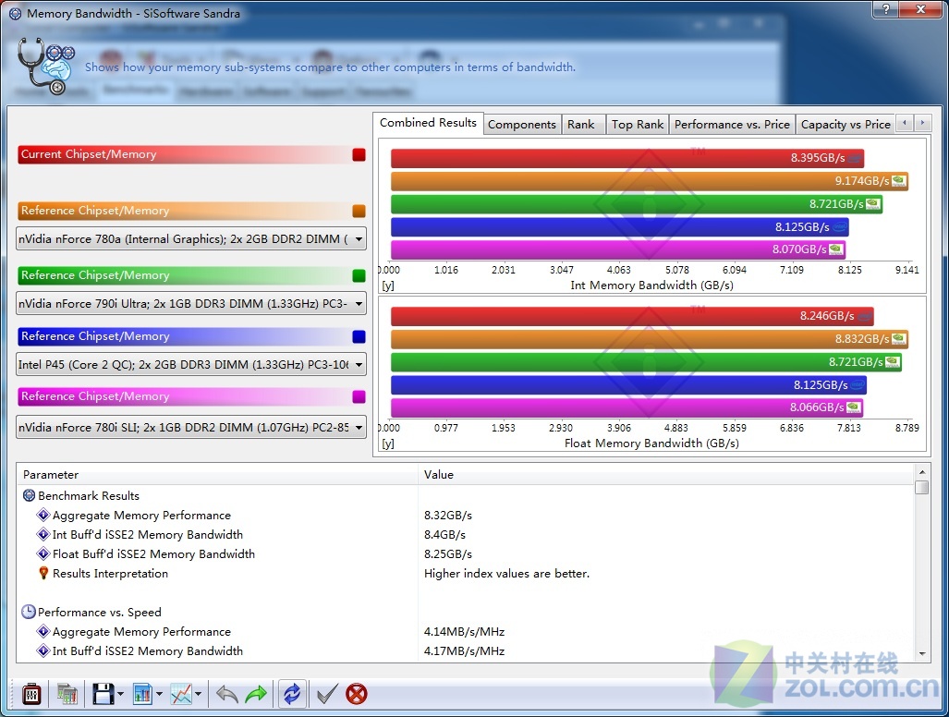Switch to the Capacity vs Price tab

846,125
